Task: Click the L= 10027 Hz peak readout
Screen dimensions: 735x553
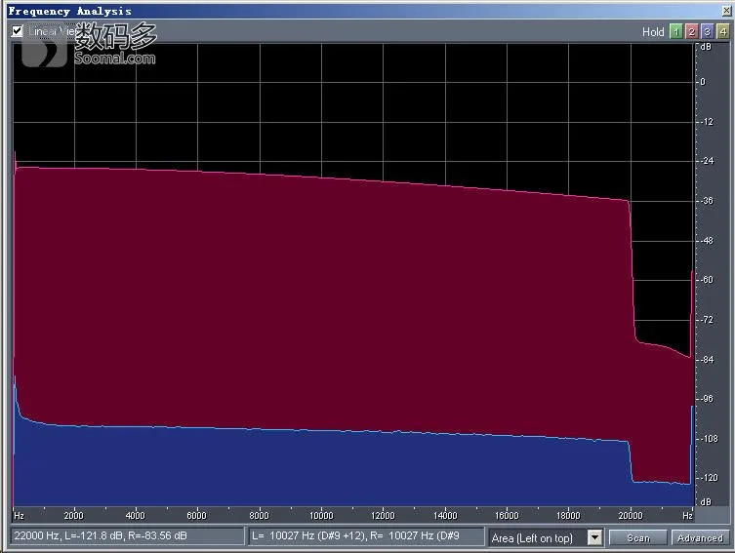Action: (366, 536)
